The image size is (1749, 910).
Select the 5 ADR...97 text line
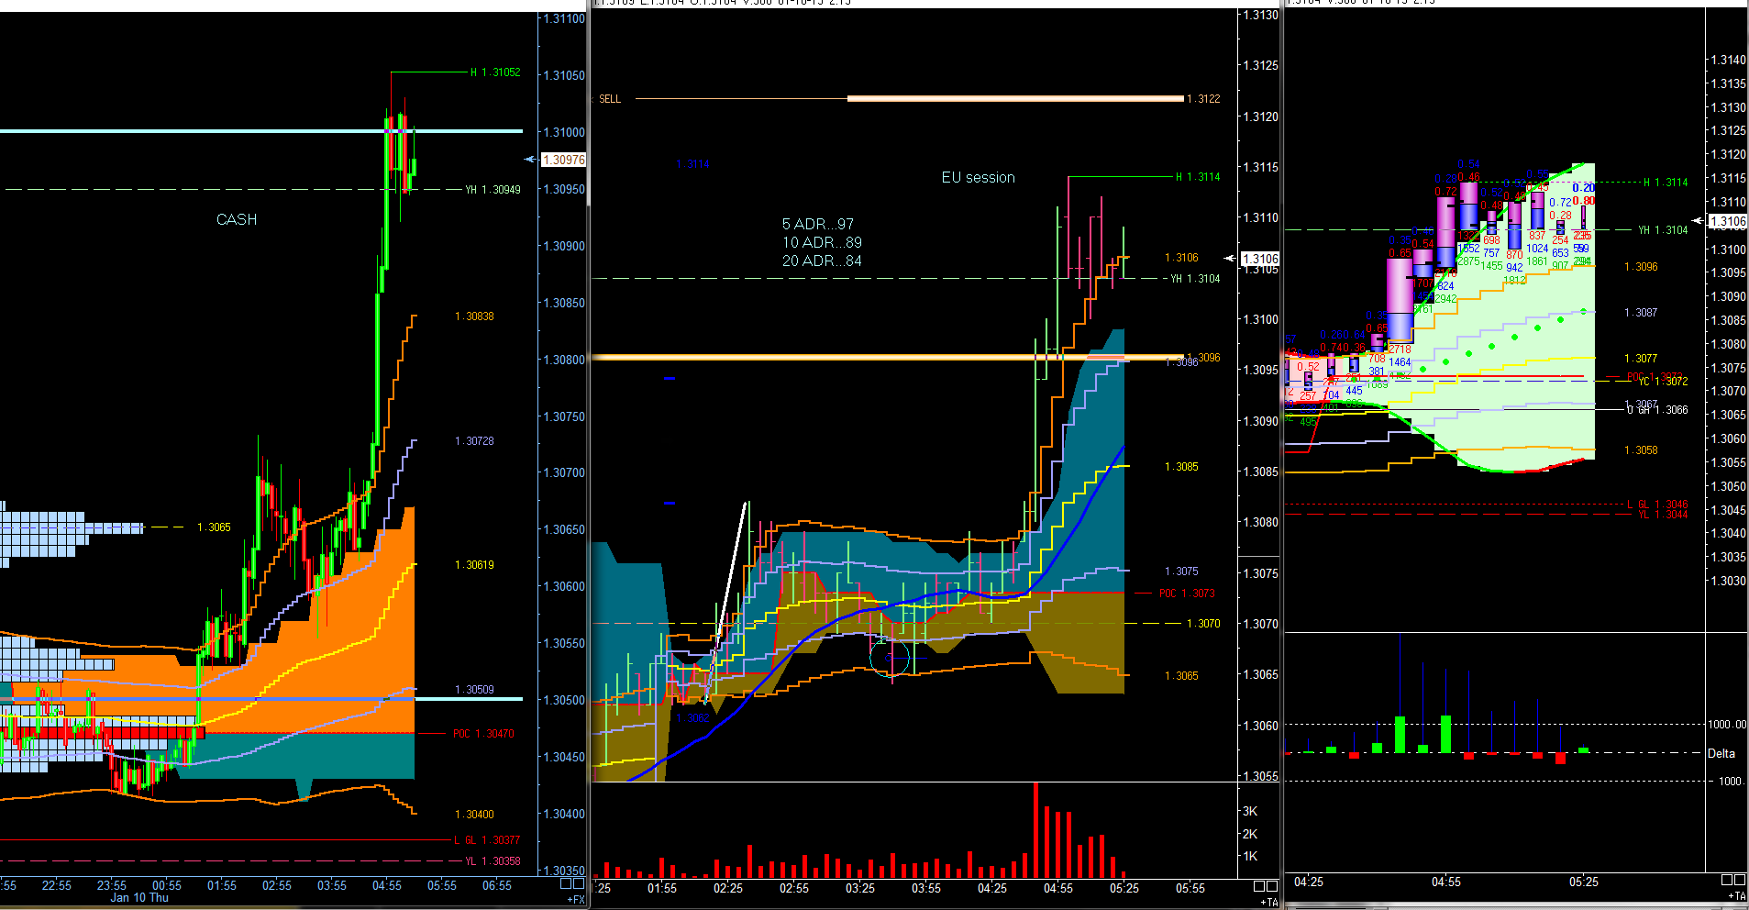(818, 224)
